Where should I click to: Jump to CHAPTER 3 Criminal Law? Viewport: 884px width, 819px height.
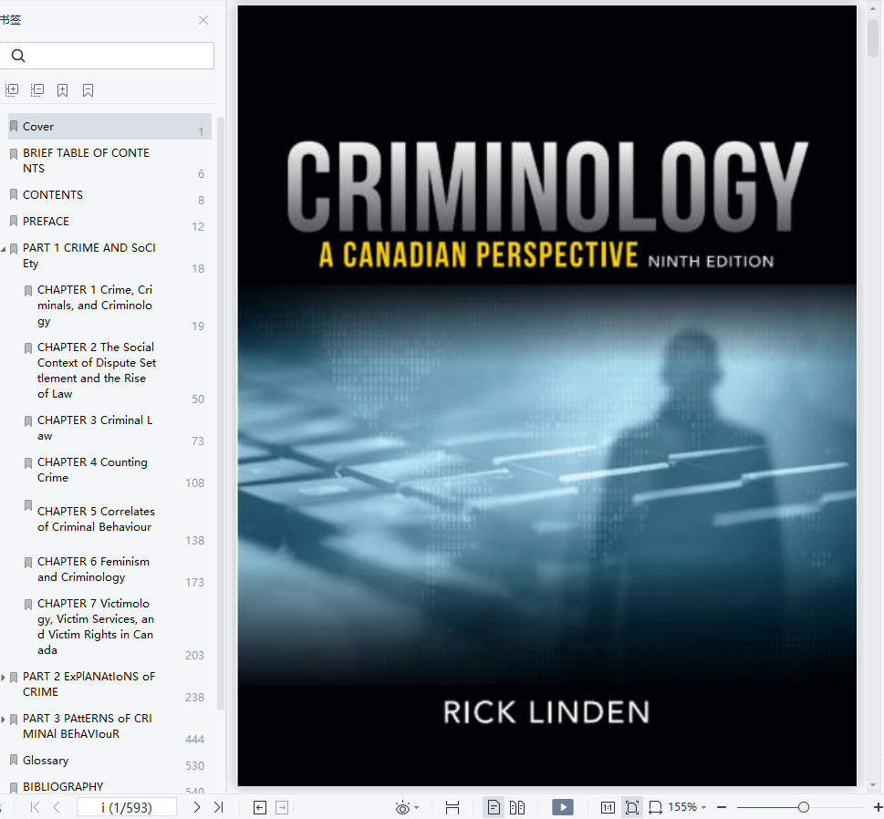(x=95, y=428)
